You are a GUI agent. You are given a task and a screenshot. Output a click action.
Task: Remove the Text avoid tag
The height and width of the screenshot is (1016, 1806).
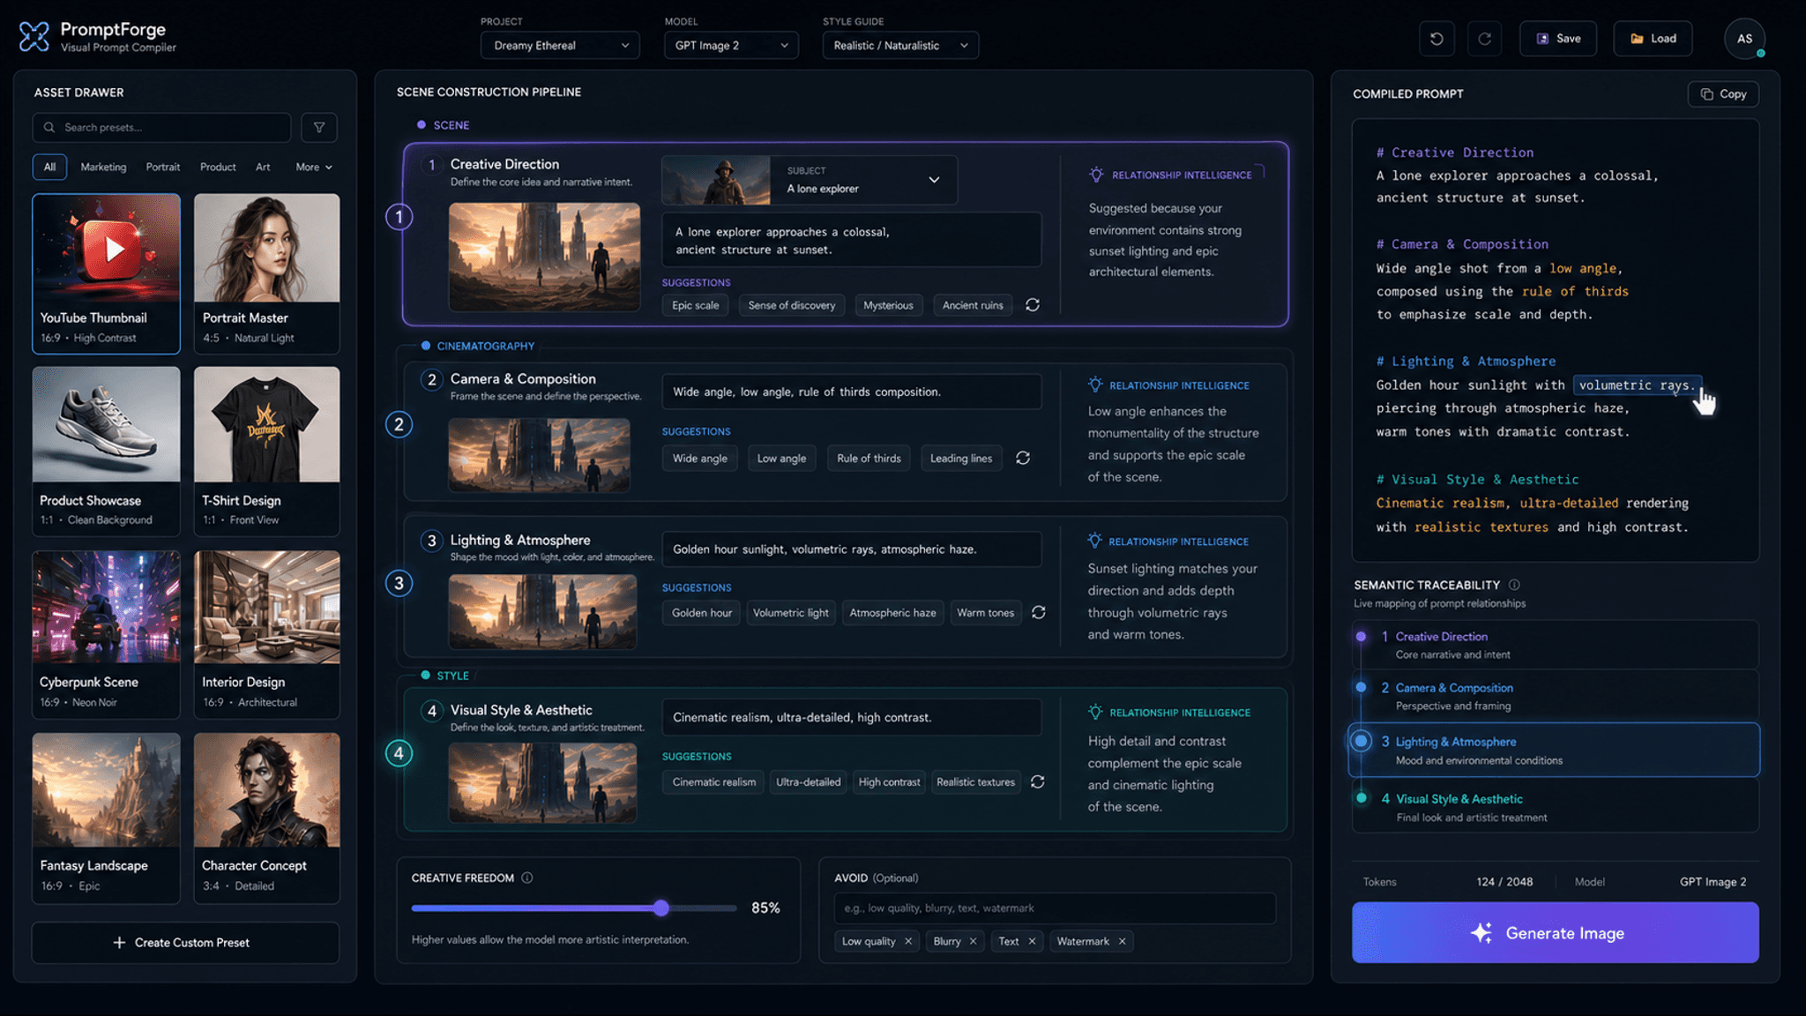coord(1032,941)
